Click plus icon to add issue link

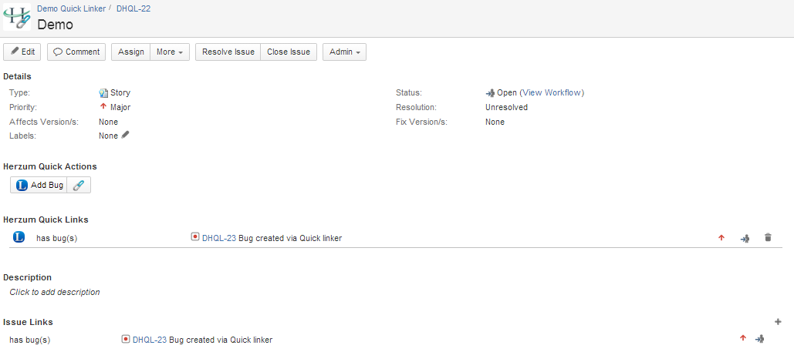(x=778, y=321)
